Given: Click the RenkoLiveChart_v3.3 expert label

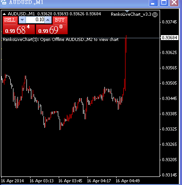Looking at the screenshot, I should [x=131, y=14].
